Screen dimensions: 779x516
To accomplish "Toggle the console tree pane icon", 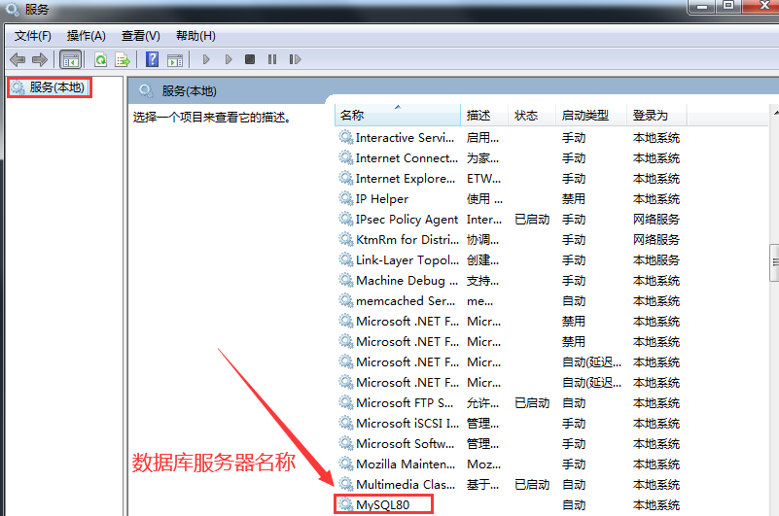I will pos(71,60).
